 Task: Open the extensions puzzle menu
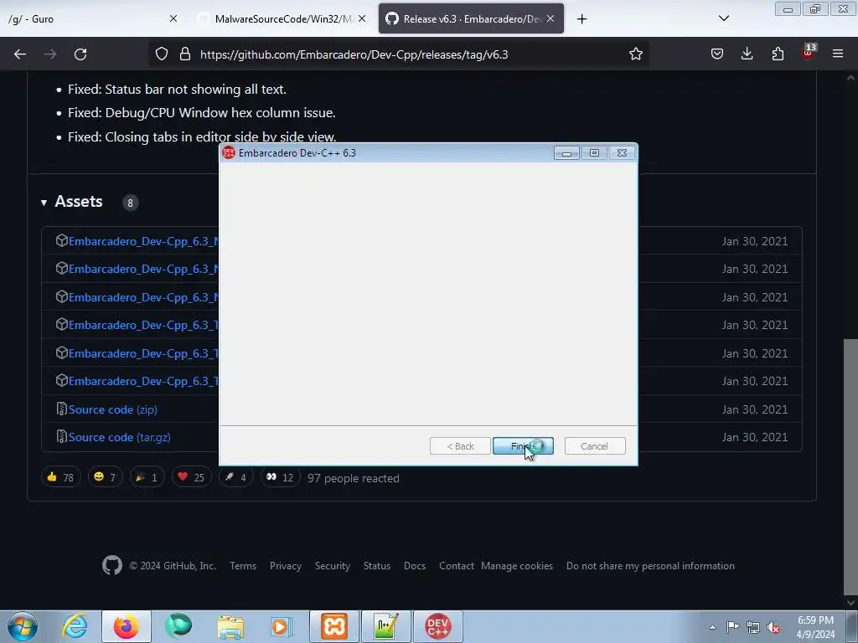[x=778, y=54]
